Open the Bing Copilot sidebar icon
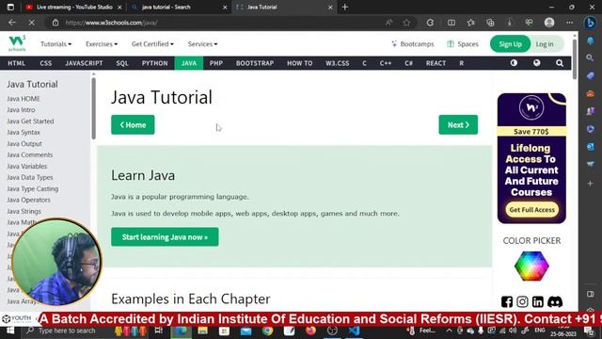Screen dimensions: 602x339 pyautogui.click(x=591, y=23)
